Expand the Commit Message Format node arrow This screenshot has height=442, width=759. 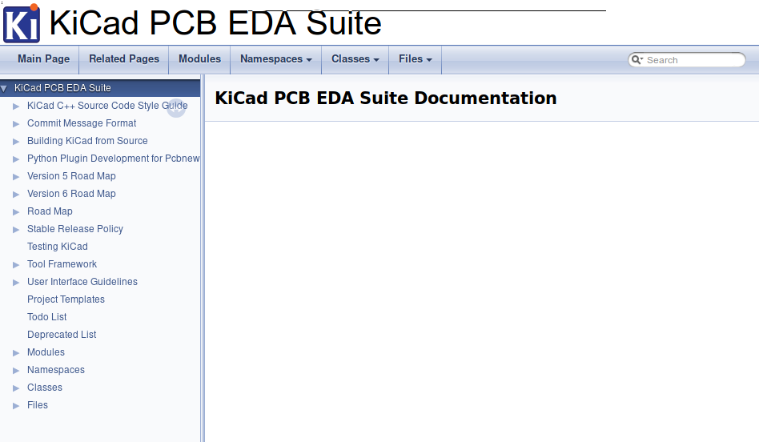16,123
